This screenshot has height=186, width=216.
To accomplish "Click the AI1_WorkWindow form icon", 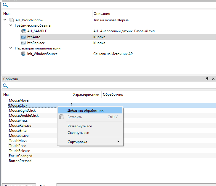I will (11, 20).
